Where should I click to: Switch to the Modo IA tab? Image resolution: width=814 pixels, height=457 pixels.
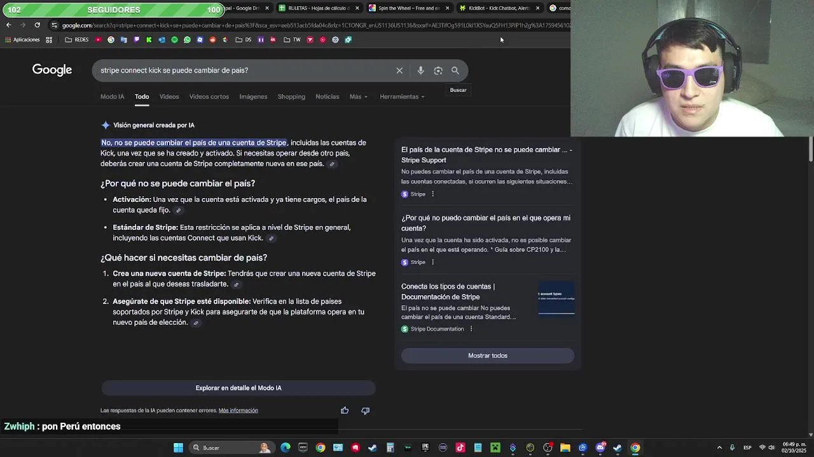pos(112,96)
